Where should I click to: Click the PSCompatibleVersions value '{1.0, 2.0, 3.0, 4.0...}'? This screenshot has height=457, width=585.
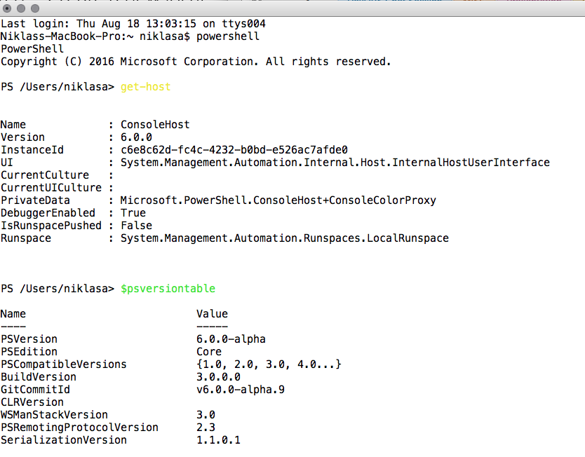tap(269, 364)
